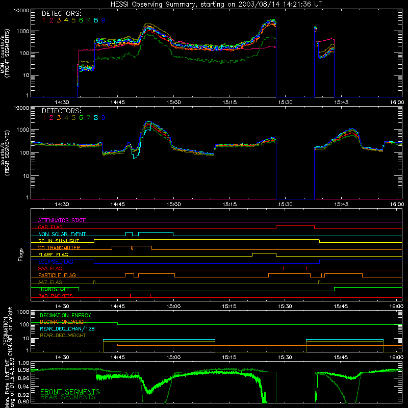Click the BAD_PACKETS flag label
Screen dimensions: 408x408
click(x=56, y=296)
